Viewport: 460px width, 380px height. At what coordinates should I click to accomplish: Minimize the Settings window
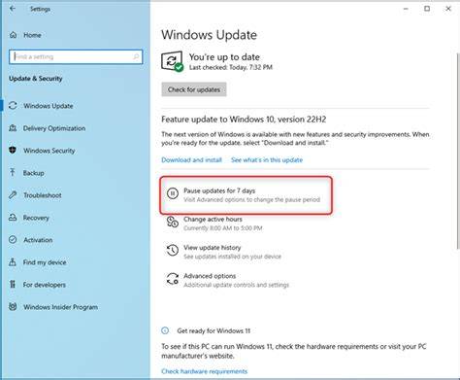tap(406, 9)
